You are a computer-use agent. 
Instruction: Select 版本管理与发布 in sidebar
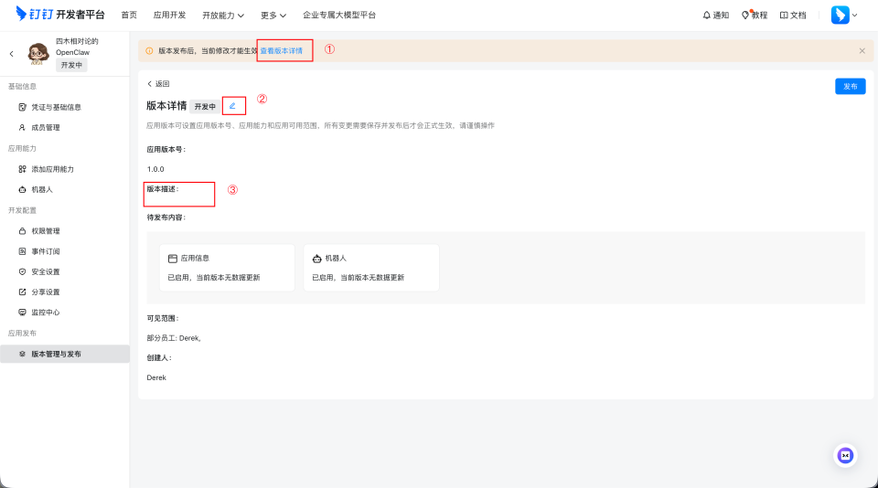click(x=65, y=354)
